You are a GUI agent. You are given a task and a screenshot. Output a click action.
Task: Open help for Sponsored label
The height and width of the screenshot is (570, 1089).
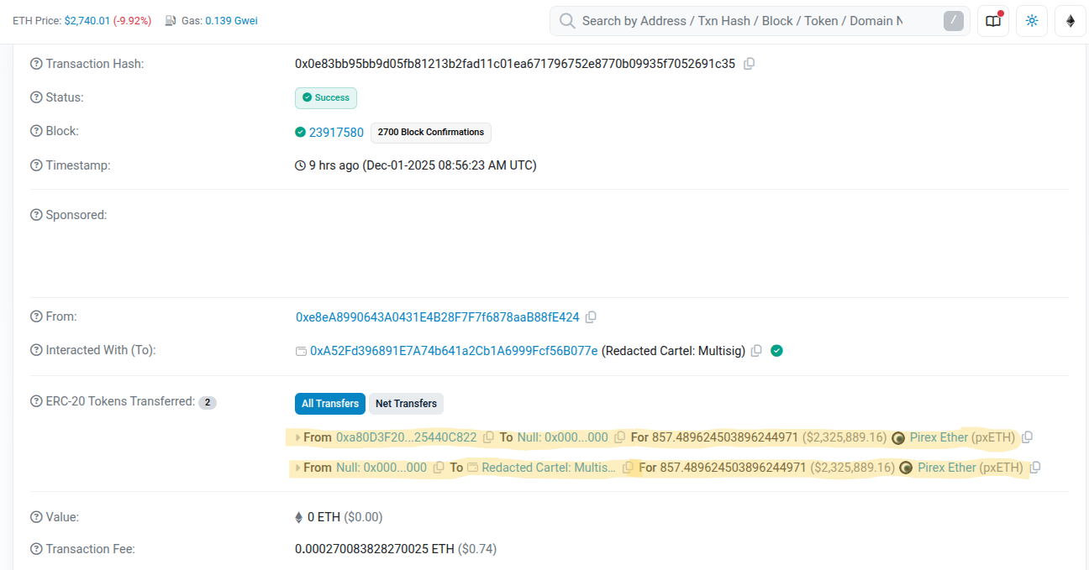tap(36, 215)
